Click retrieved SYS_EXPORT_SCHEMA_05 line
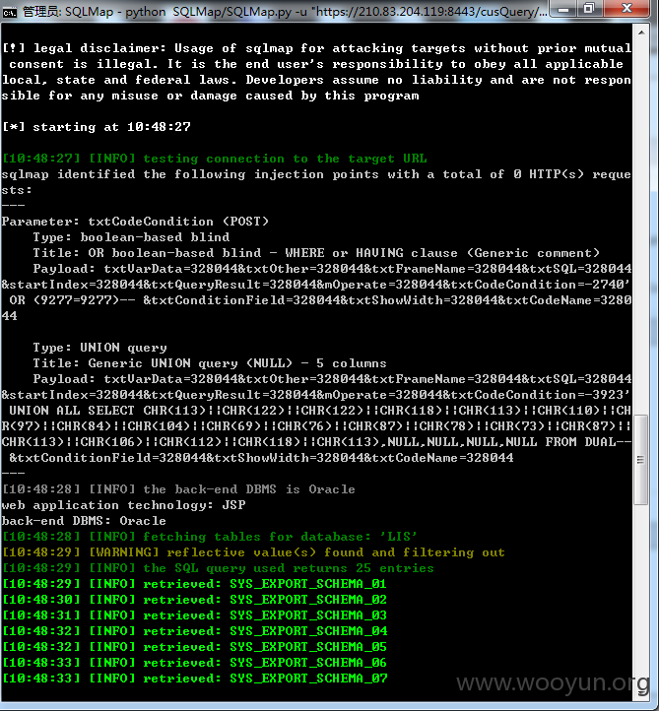Image resolution: width=659 pixels, height=711 pixels. [x=194, y=647]
